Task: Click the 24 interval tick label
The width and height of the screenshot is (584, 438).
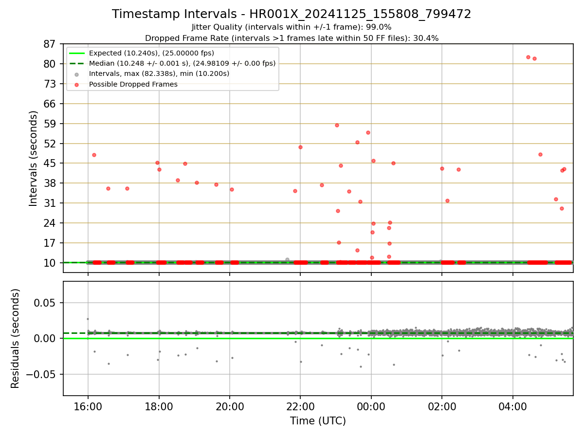Action: click(x=50, y=223)
